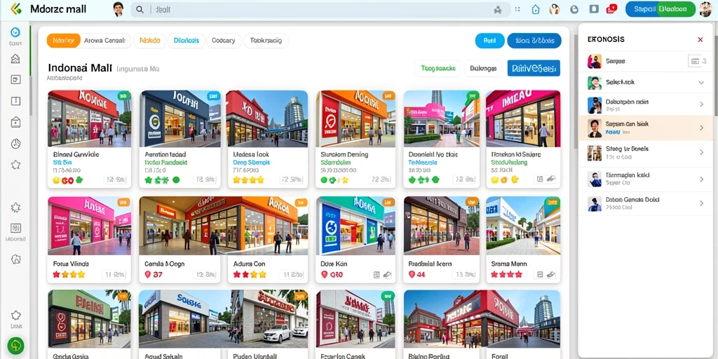Viewport: 718px width, 359px height.
Task: Click the magnifier icon in search bar
Action: click(x=140, y=9)
